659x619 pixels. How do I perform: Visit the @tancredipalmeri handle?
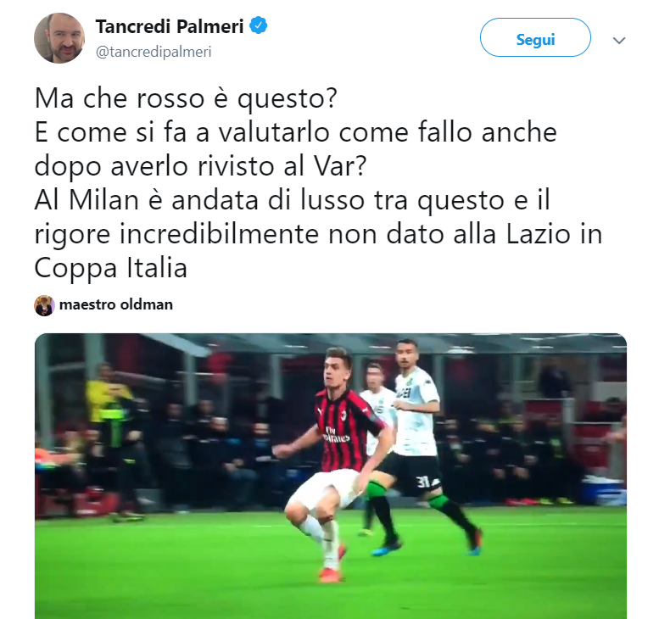click(x=154, y=52)
